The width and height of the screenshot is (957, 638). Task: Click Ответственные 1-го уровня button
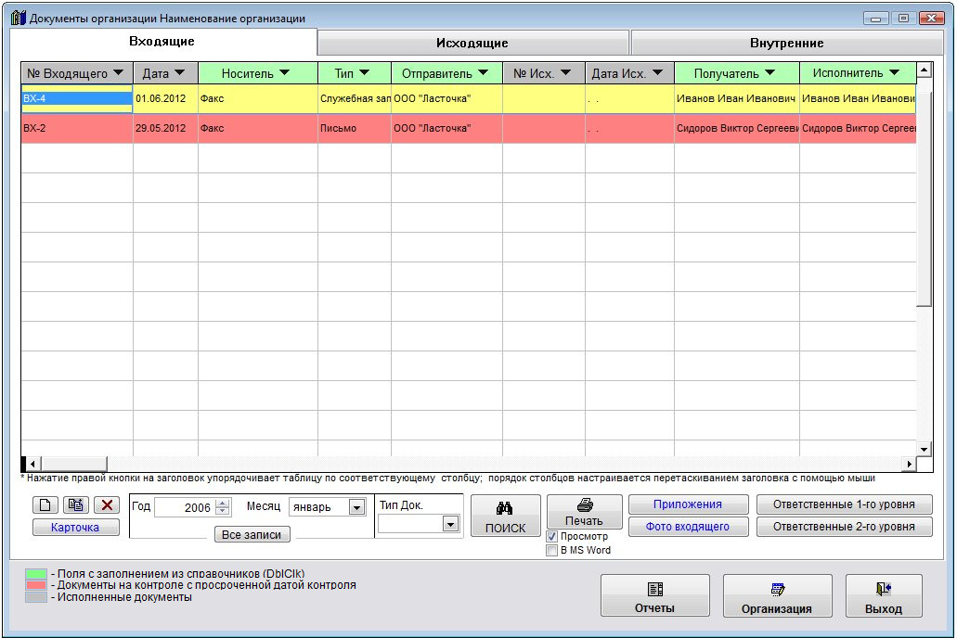(x=844, y=504)
